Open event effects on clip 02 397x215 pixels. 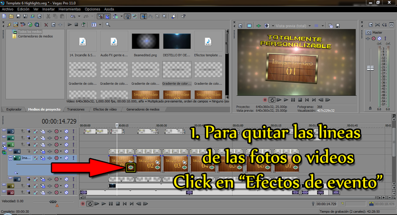point(158,167)
